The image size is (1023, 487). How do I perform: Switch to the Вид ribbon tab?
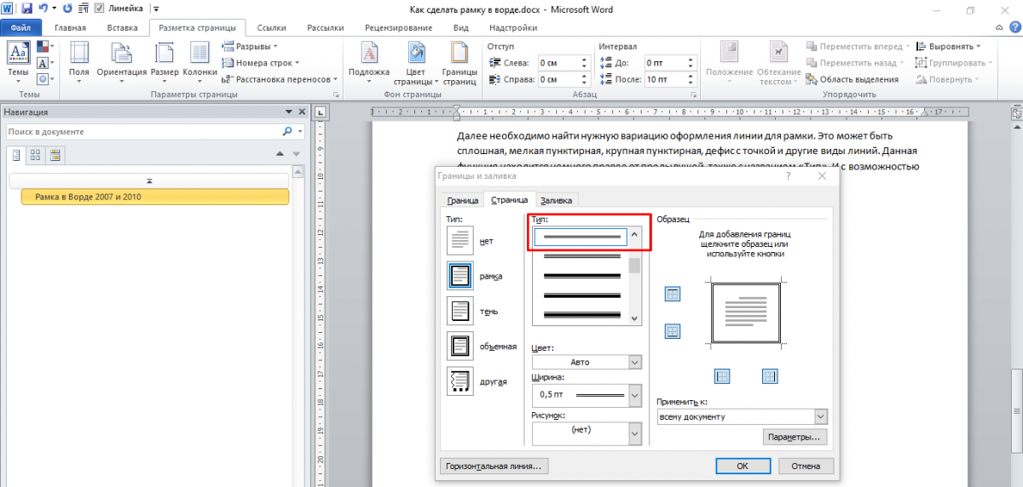461,27
